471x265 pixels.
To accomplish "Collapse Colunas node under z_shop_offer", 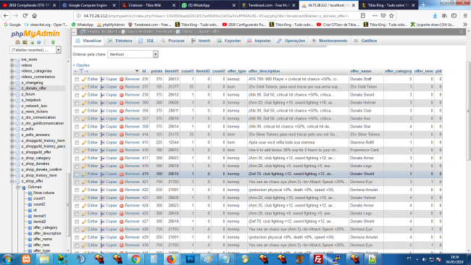I will click(x=18, y=187).
